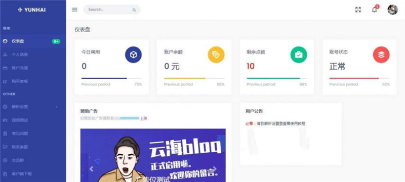Click the 9+ badge next to 仪表盘

tap(56, 41)
